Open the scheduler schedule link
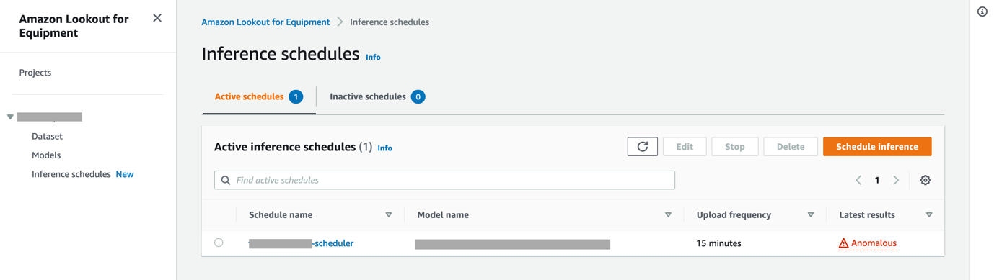The width and height of the screenshot is (994, 280). pos(301,243)
